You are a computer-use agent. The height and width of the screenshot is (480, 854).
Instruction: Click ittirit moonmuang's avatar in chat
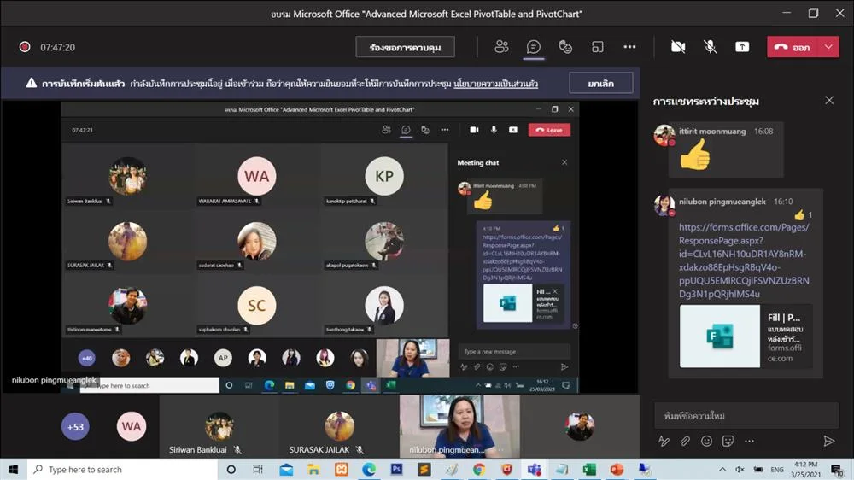664,135
